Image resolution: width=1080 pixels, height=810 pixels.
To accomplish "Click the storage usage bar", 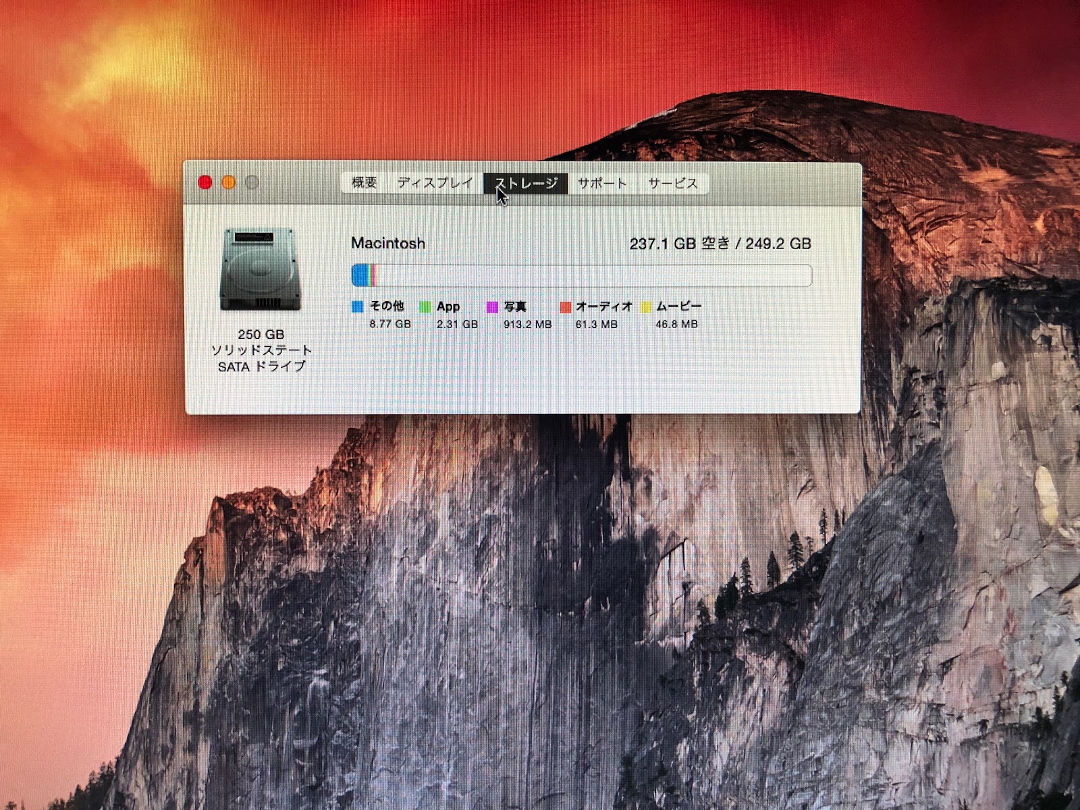I will (581, 275).
